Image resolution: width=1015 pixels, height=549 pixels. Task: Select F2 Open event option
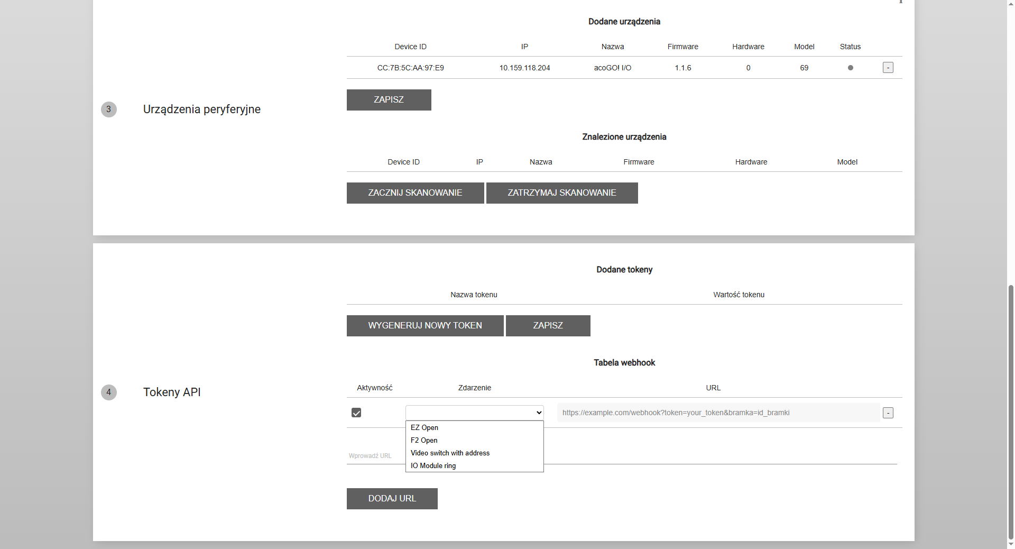[x=424, y=441]
